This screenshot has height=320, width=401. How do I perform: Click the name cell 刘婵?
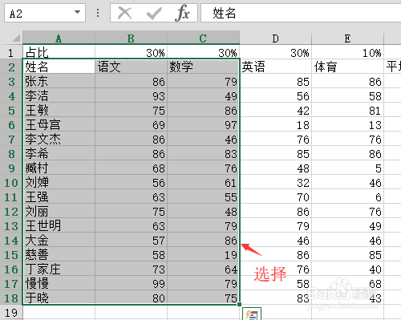click(59, 182)
